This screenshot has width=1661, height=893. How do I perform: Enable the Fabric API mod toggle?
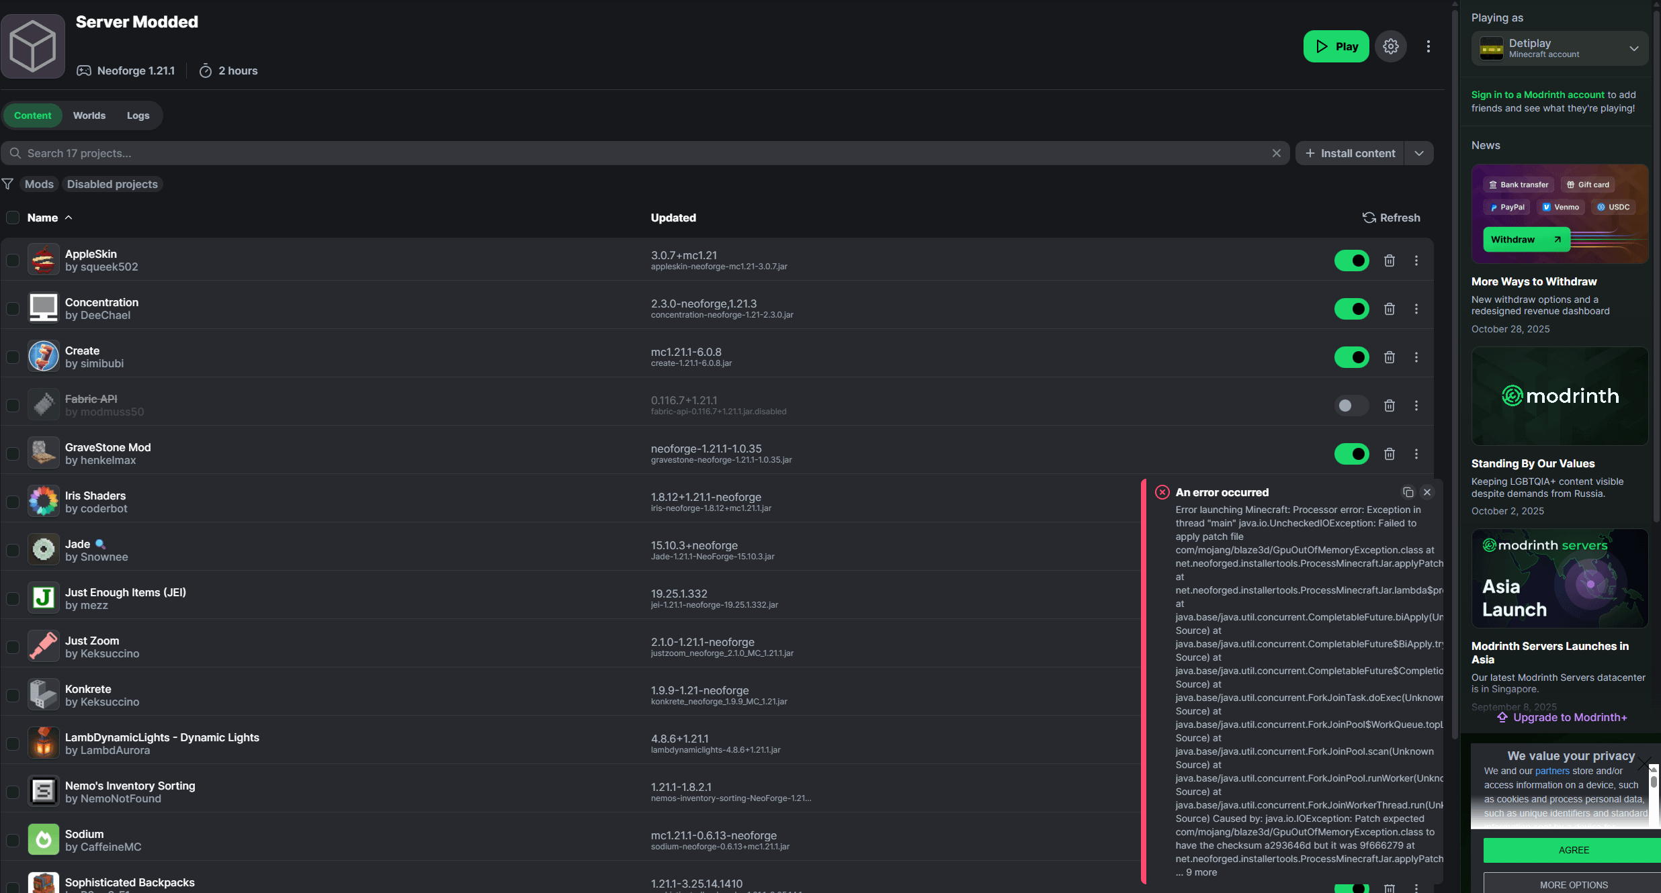coord(1351,406)
